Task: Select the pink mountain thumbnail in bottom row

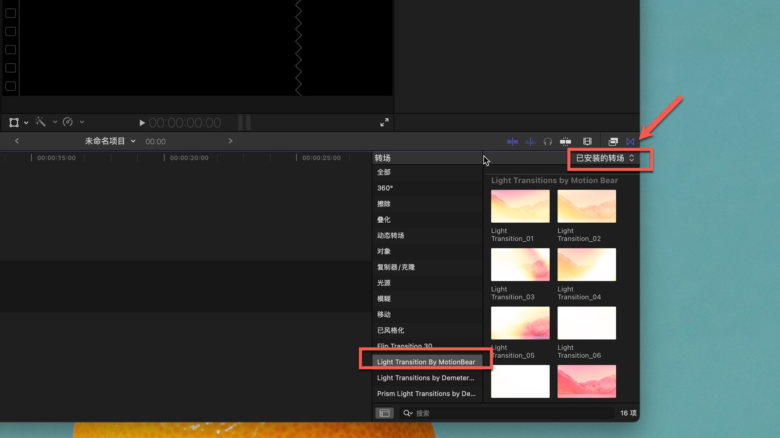Action: (x=587, y=381)
